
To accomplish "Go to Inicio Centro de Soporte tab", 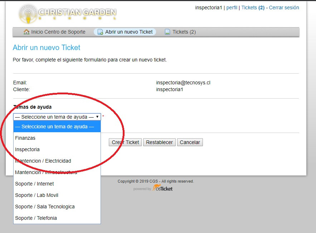I will (x=58, y=32).
